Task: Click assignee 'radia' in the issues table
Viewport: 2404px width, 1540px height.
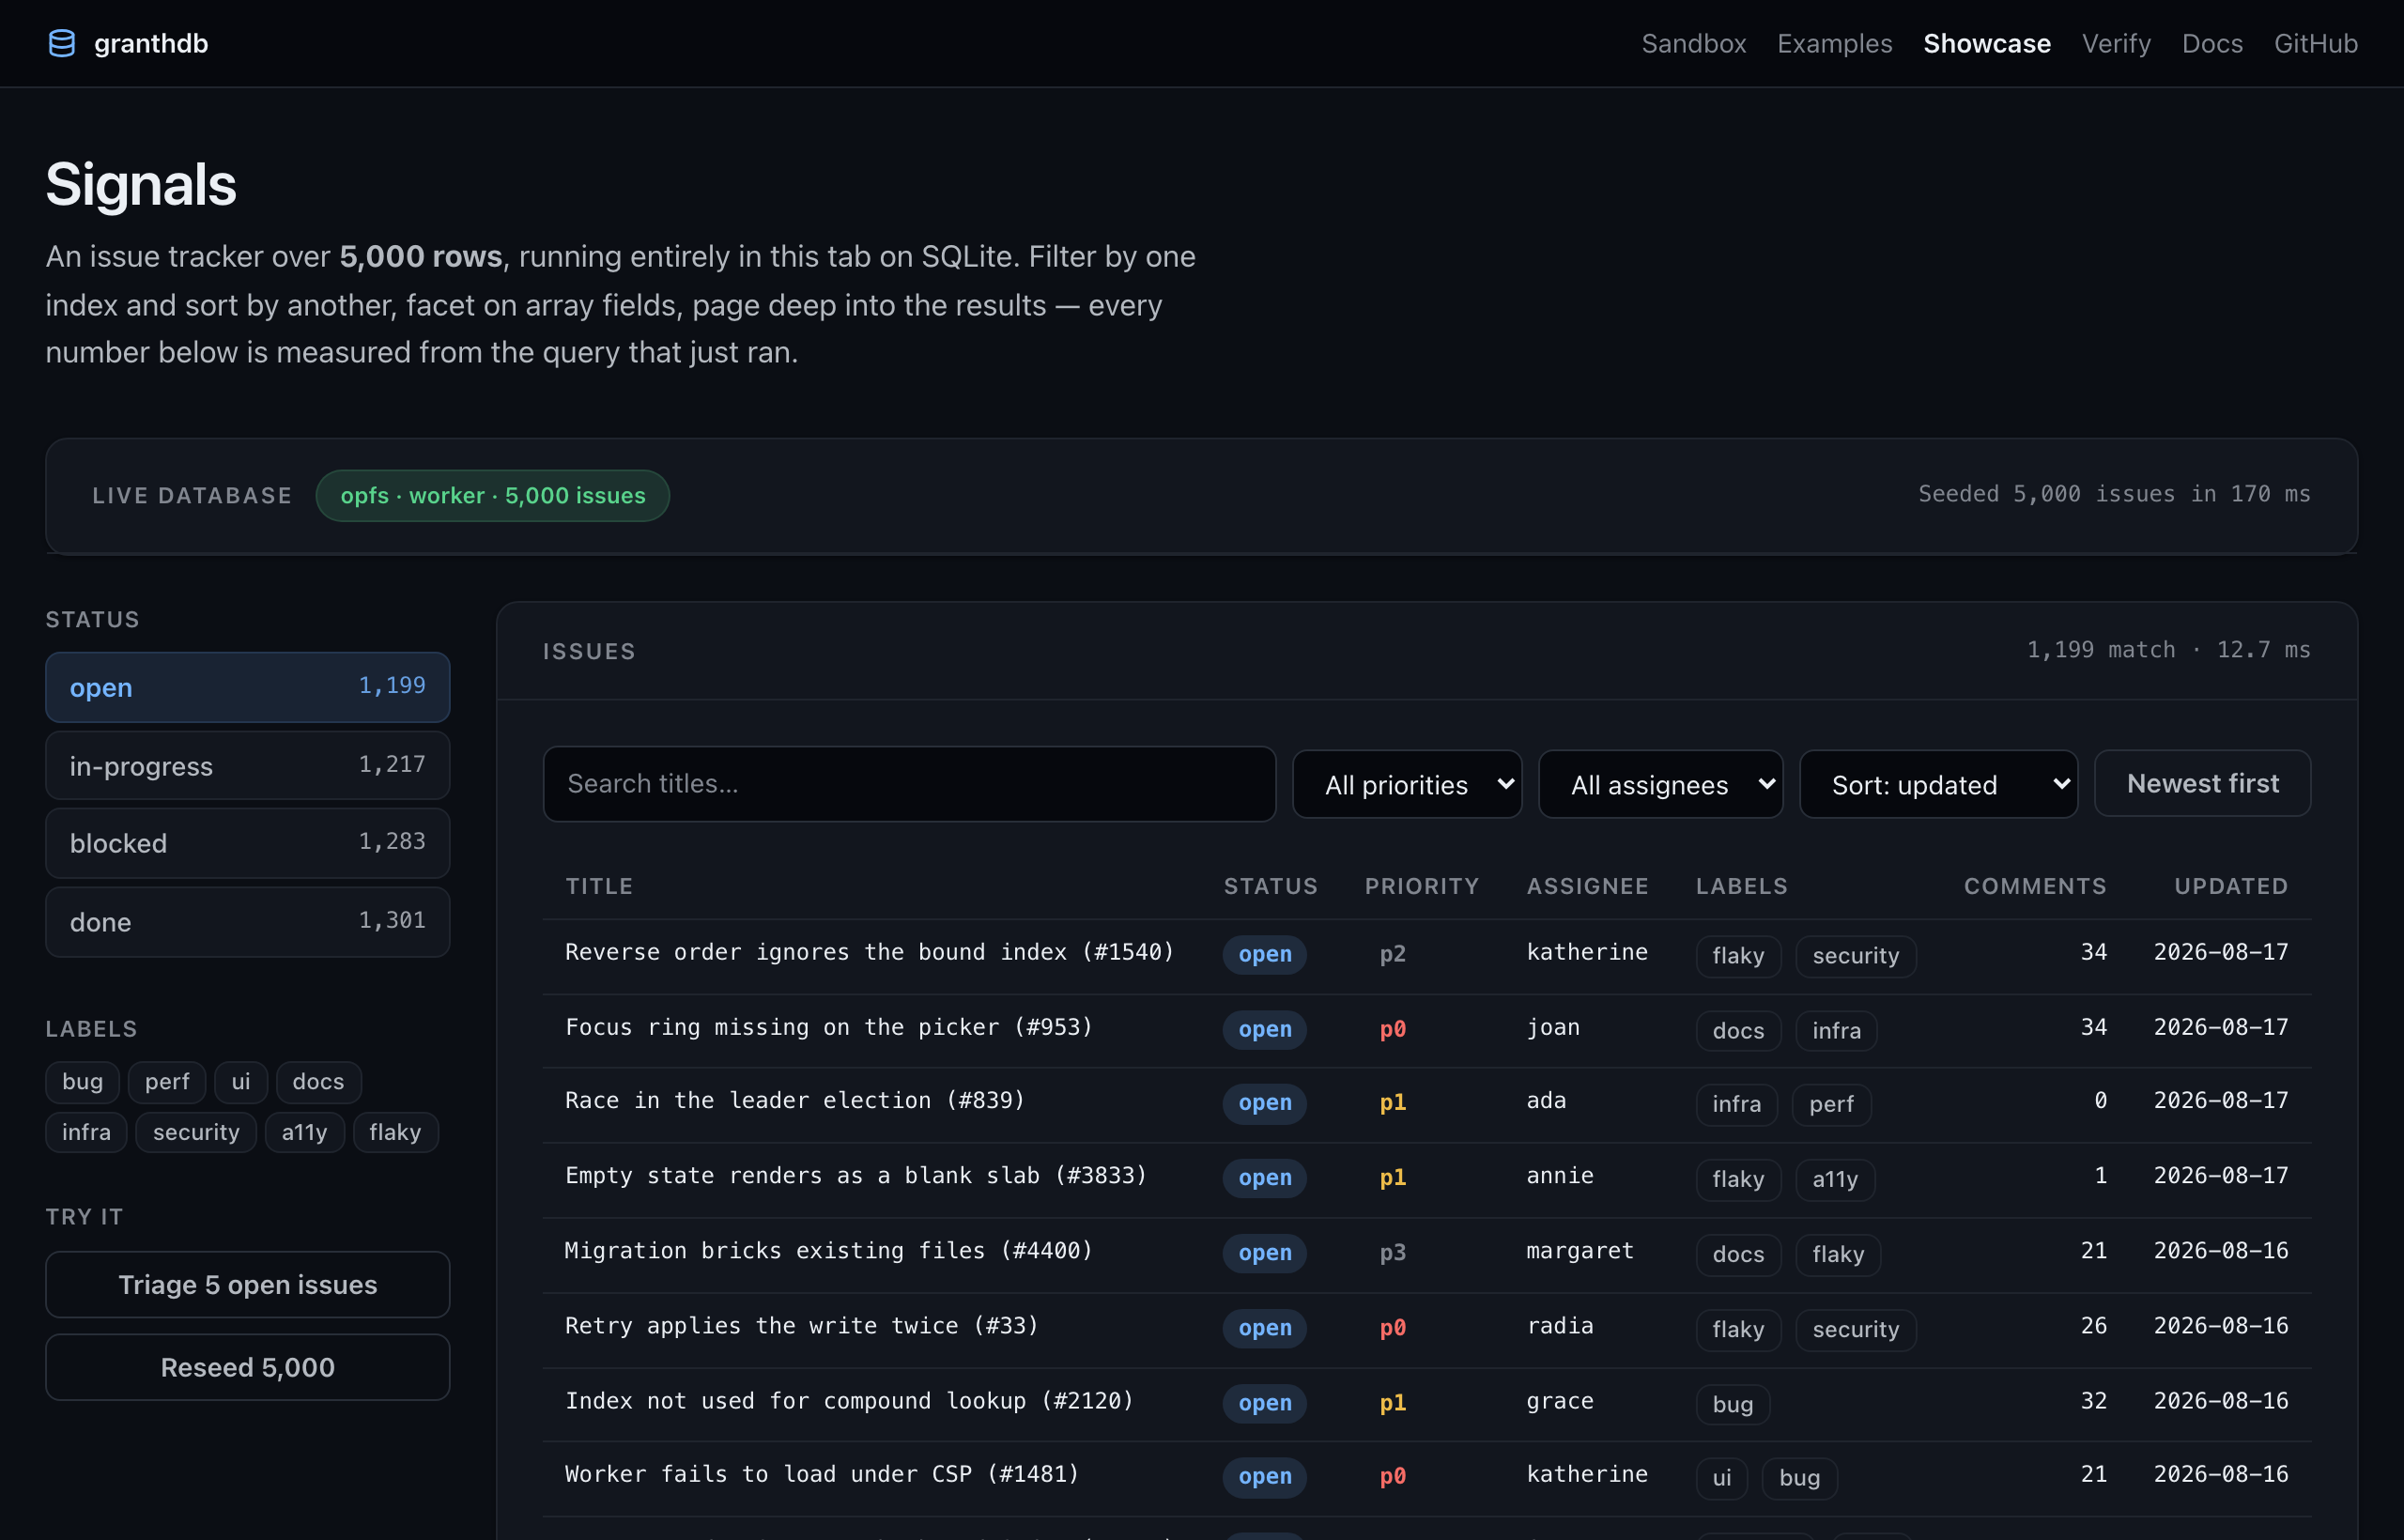Action: coord(1560,1325)
